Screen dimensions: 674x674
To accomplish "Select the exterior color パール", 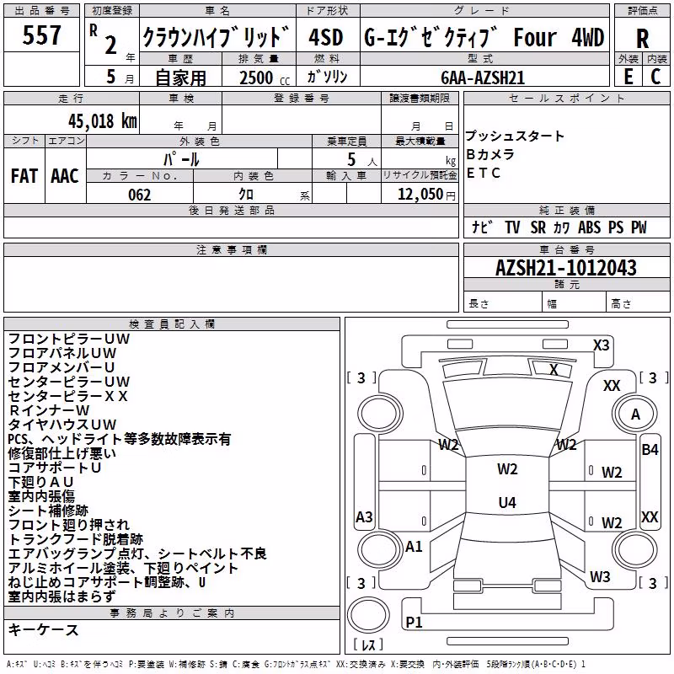I will click(181, 159).
